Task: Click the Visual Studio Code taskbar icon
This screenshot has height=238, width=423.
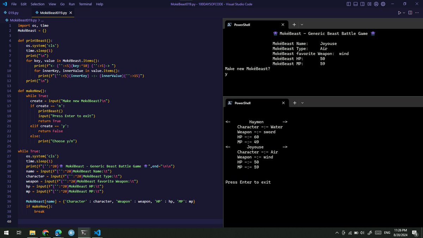Action: [x=97, y=233]
